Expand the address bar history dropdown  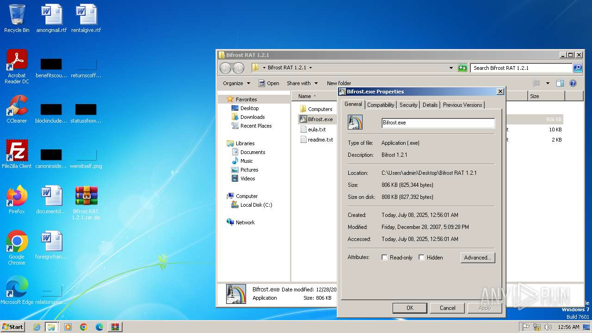pos(451,68)
